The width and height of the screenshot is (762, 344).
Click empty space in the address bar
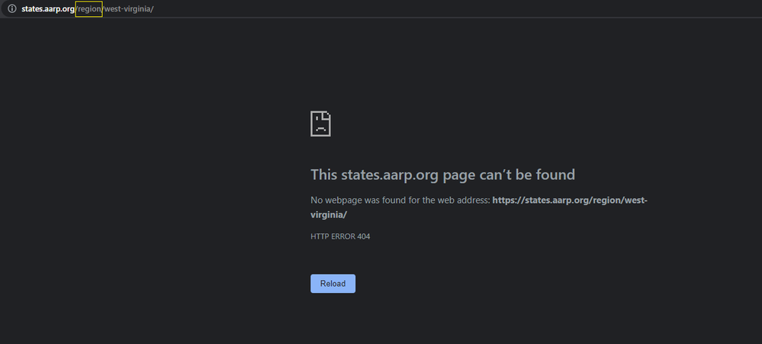pos(458,8)
